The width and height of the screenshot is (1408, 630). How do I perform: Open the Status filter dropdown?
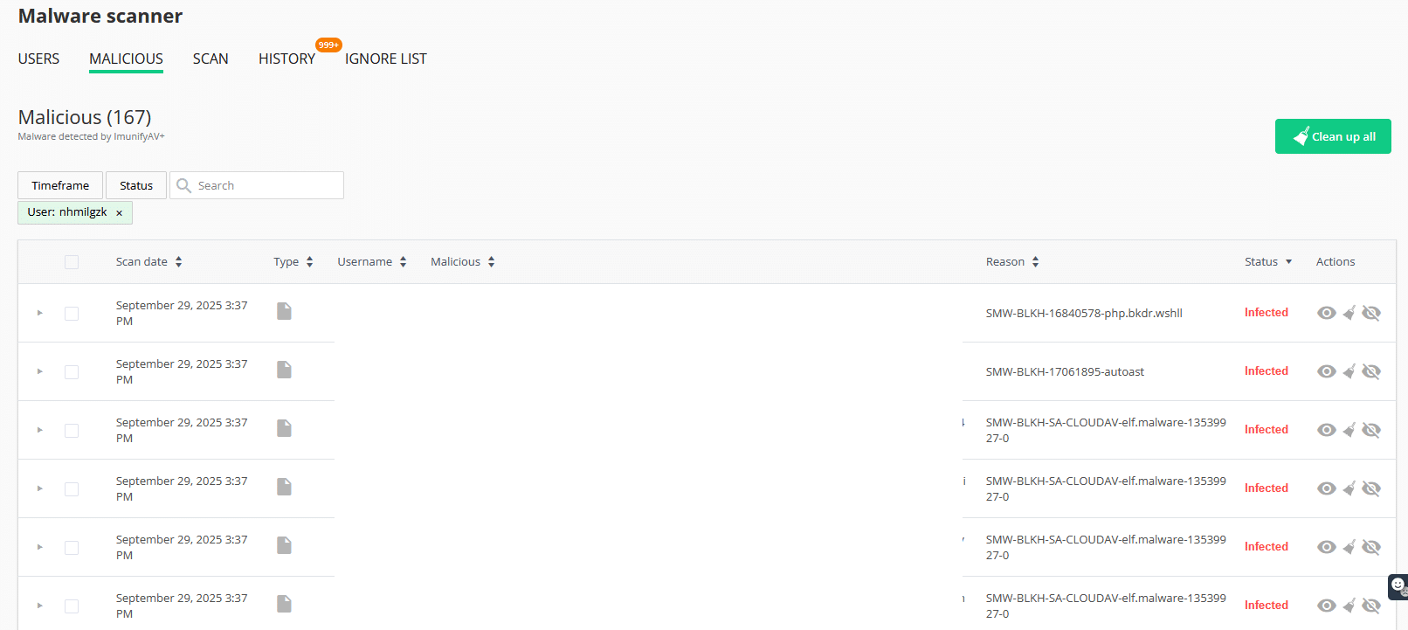click(x=136, y=185)
